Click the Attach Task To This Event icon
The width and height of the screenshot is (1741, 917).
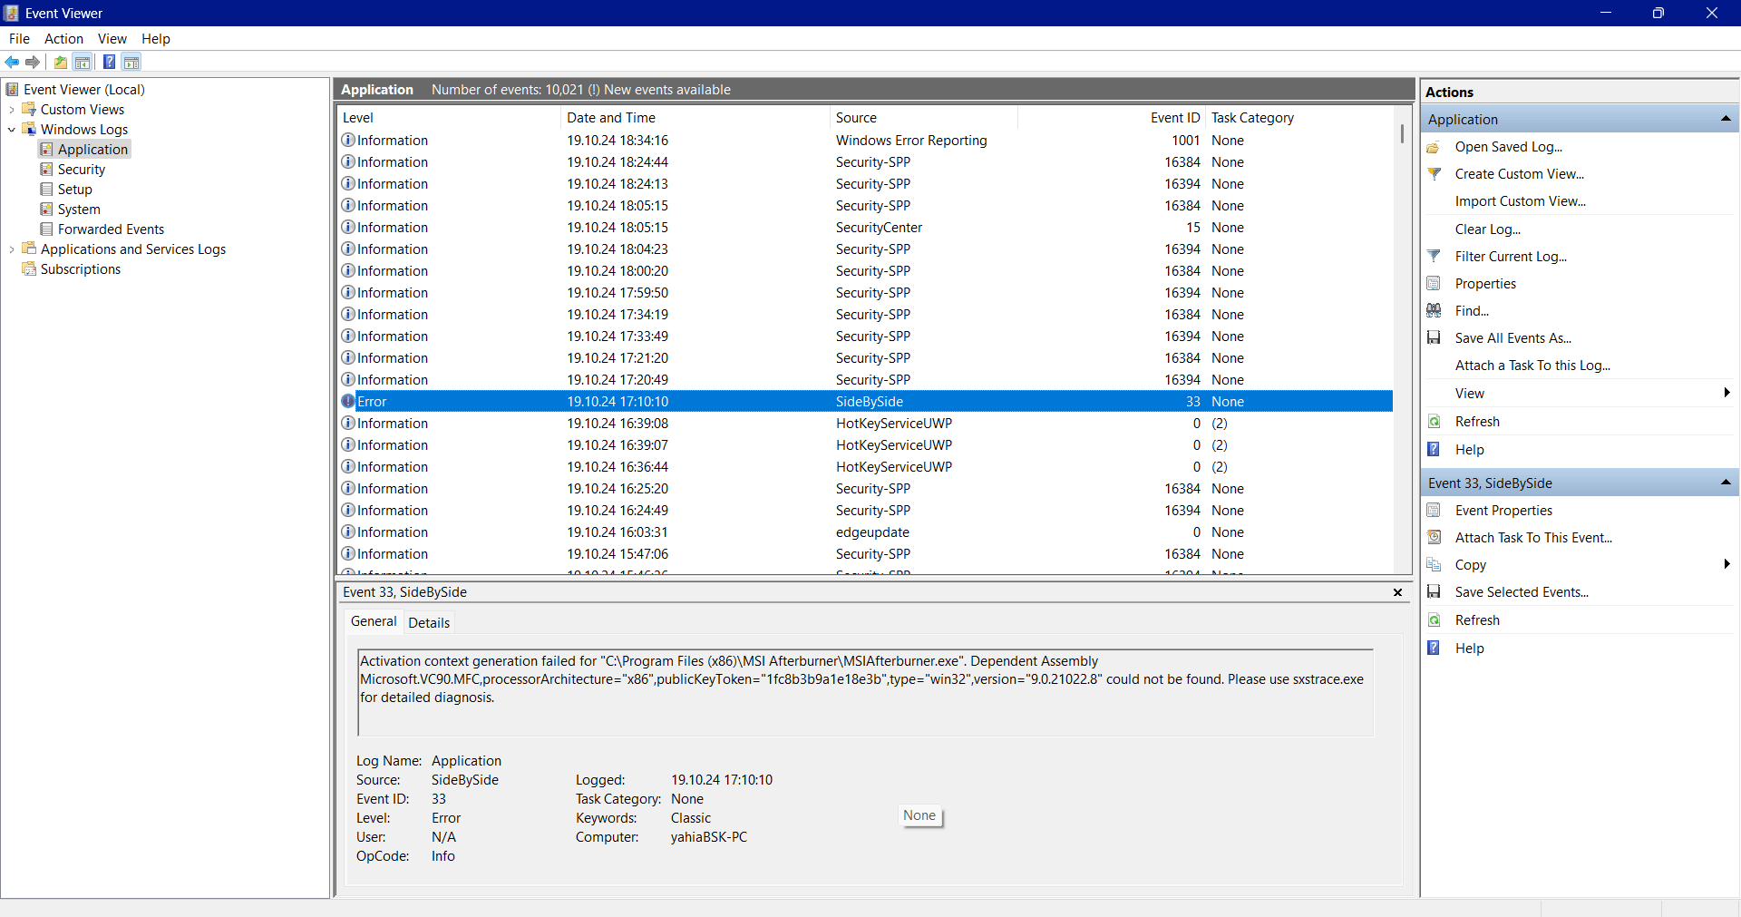pyautogui.click(x=1434, y=538)
